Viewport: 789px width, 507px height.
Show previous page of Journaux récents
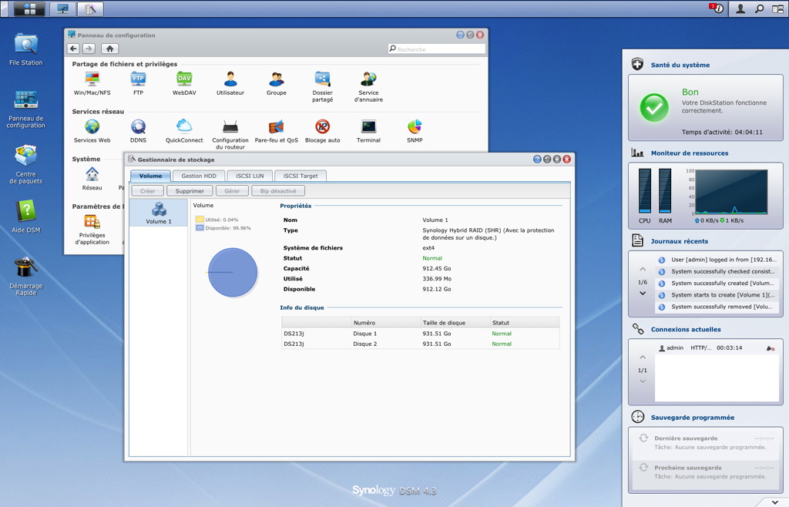point(643,270)
